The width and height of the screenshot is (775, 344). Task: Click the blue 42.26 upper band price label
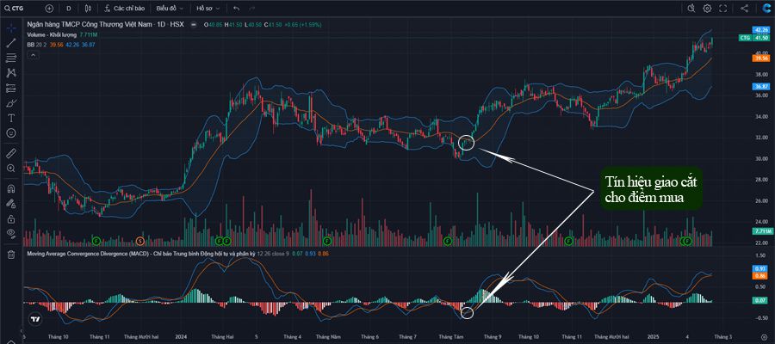click(x=760, y=28)
